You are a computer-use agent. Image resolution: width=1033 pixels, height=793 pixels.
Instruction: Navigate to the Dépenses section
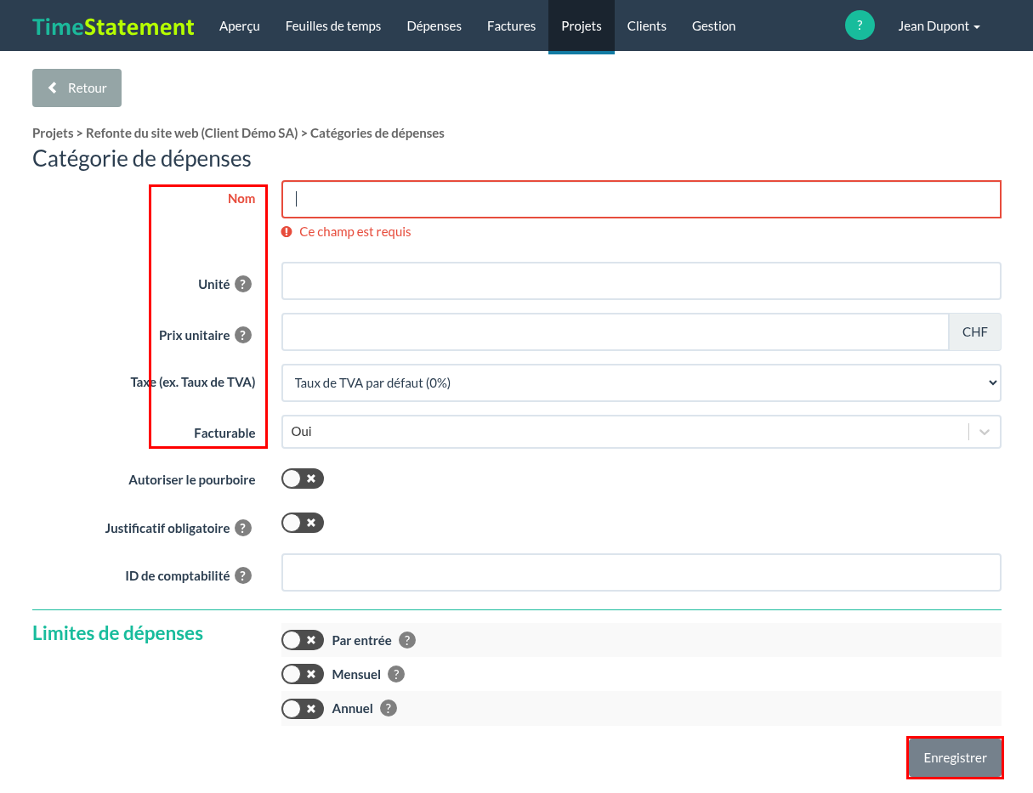click(434, 26)
